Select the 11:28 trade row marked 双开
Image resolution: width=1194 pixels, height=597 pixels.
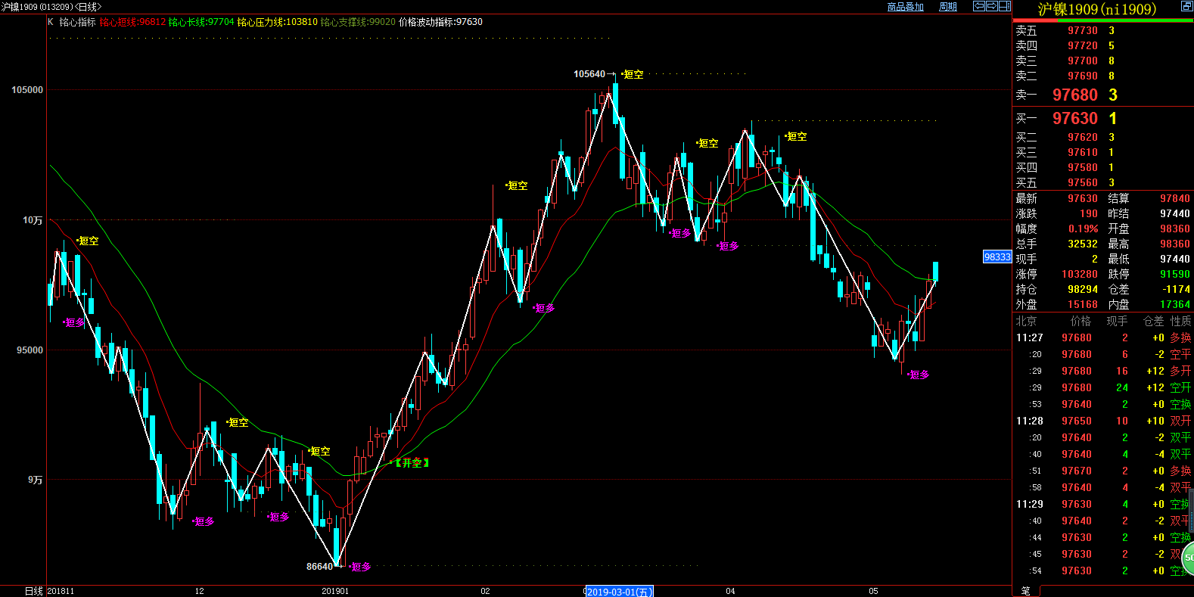point(1103,421)
